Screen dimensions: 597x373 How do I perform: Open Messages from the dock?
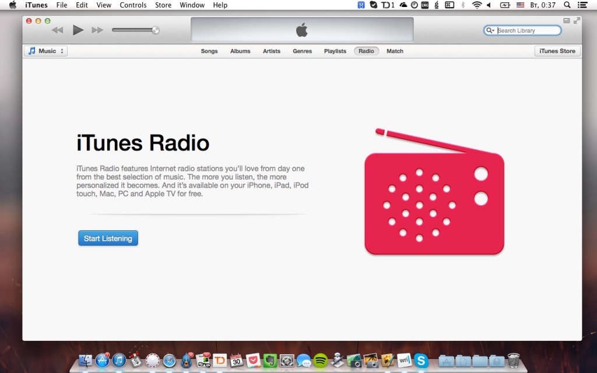(x=303, y=360)
